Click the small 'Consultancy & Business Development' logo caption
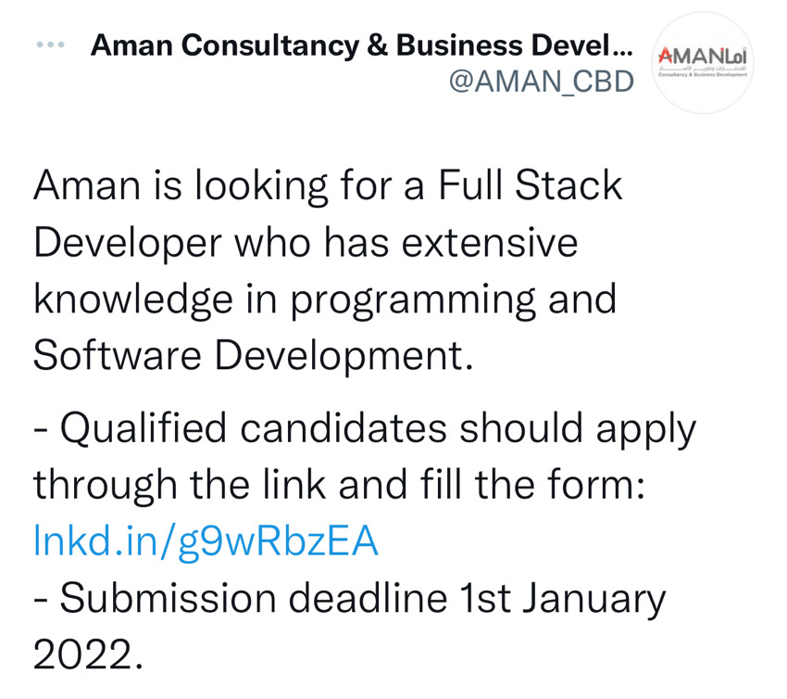Image resolution: width=787 pixels, height=699 pixels. point(703,74)
